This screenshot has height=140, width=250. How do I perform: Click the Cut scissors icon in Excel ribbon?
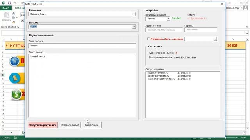14,13
